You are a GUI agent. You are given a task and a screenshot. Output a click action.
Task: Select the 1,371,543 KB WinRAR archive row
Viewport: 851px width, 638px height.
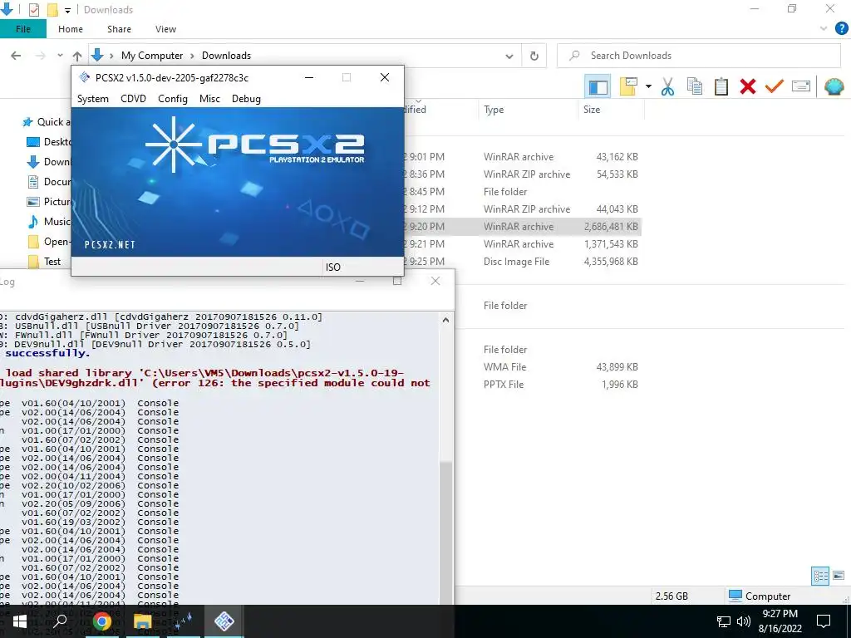pyautogui.click(x=522, y=244)
